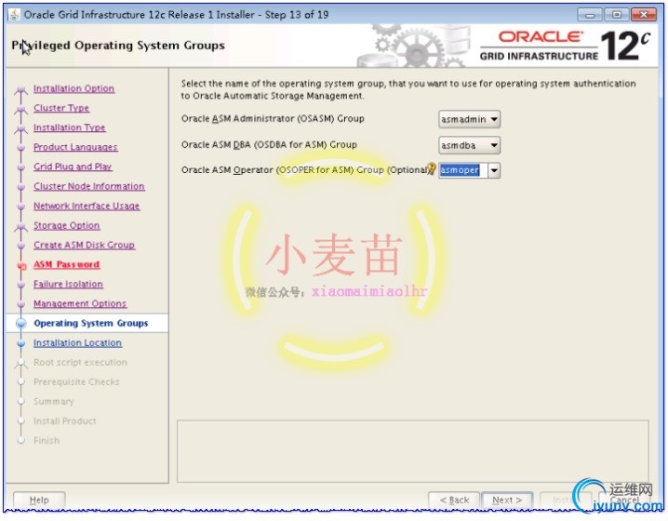Click the red error icon beside ASM Password
The image size is (668, 521).
21,266
